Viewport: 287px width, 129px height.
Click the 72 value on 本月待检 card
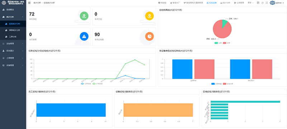click(32, 14)
